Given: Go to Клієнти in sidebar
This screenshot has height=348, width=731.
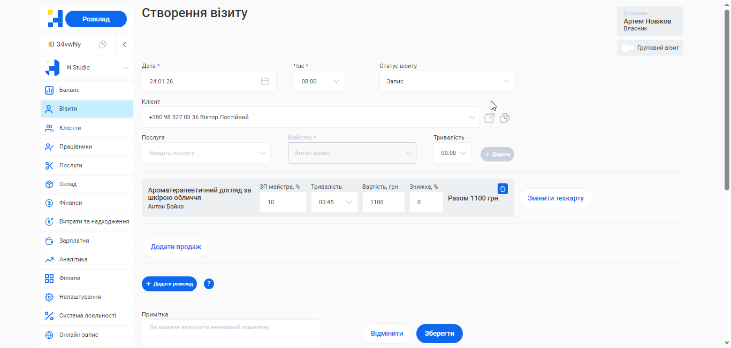Looking at the screenshot, I should point(70,128).
